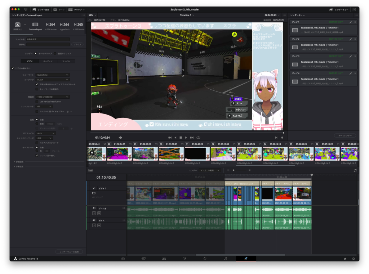This screenshot has width=369, height=274.
Task: Open the Deliver page rocket icon
Action: tap(246, 259)
